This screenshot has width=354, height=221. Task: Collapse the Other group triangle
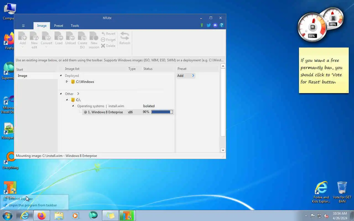61,94
